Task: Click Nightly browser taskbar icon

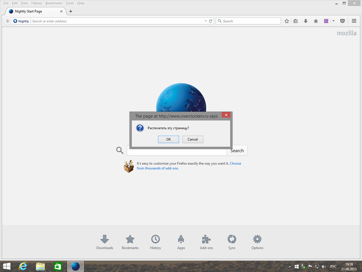Action: [x=76, y=266]
